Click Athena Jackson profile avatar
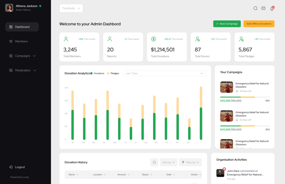 pyautogui.click(x=9, y=8)
